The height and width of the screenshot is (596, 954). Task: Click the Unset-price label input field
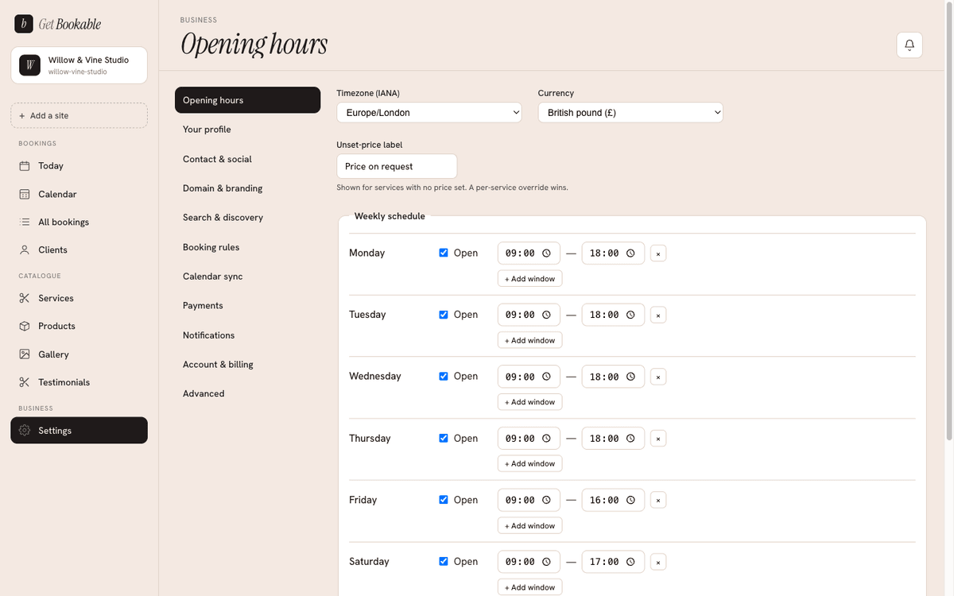[397, 166]
